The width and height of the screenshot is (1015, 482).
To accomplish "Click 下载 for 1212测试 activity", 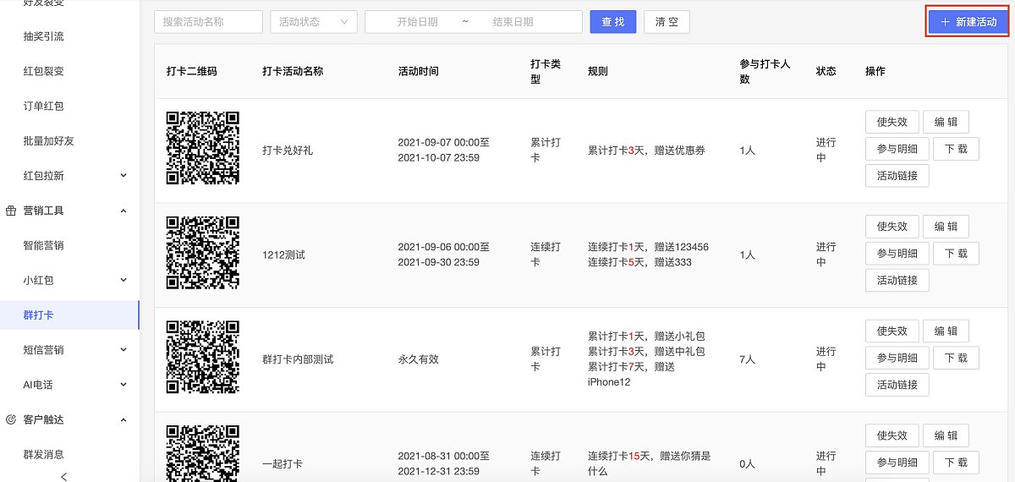I will pyautogui.click(x=956, y=254).
